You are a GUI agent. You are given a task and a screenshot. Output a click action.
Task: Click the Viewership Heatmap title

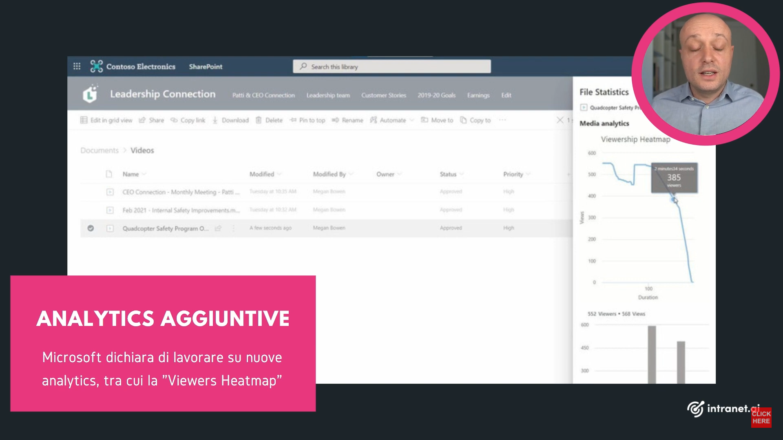(635, 139)
